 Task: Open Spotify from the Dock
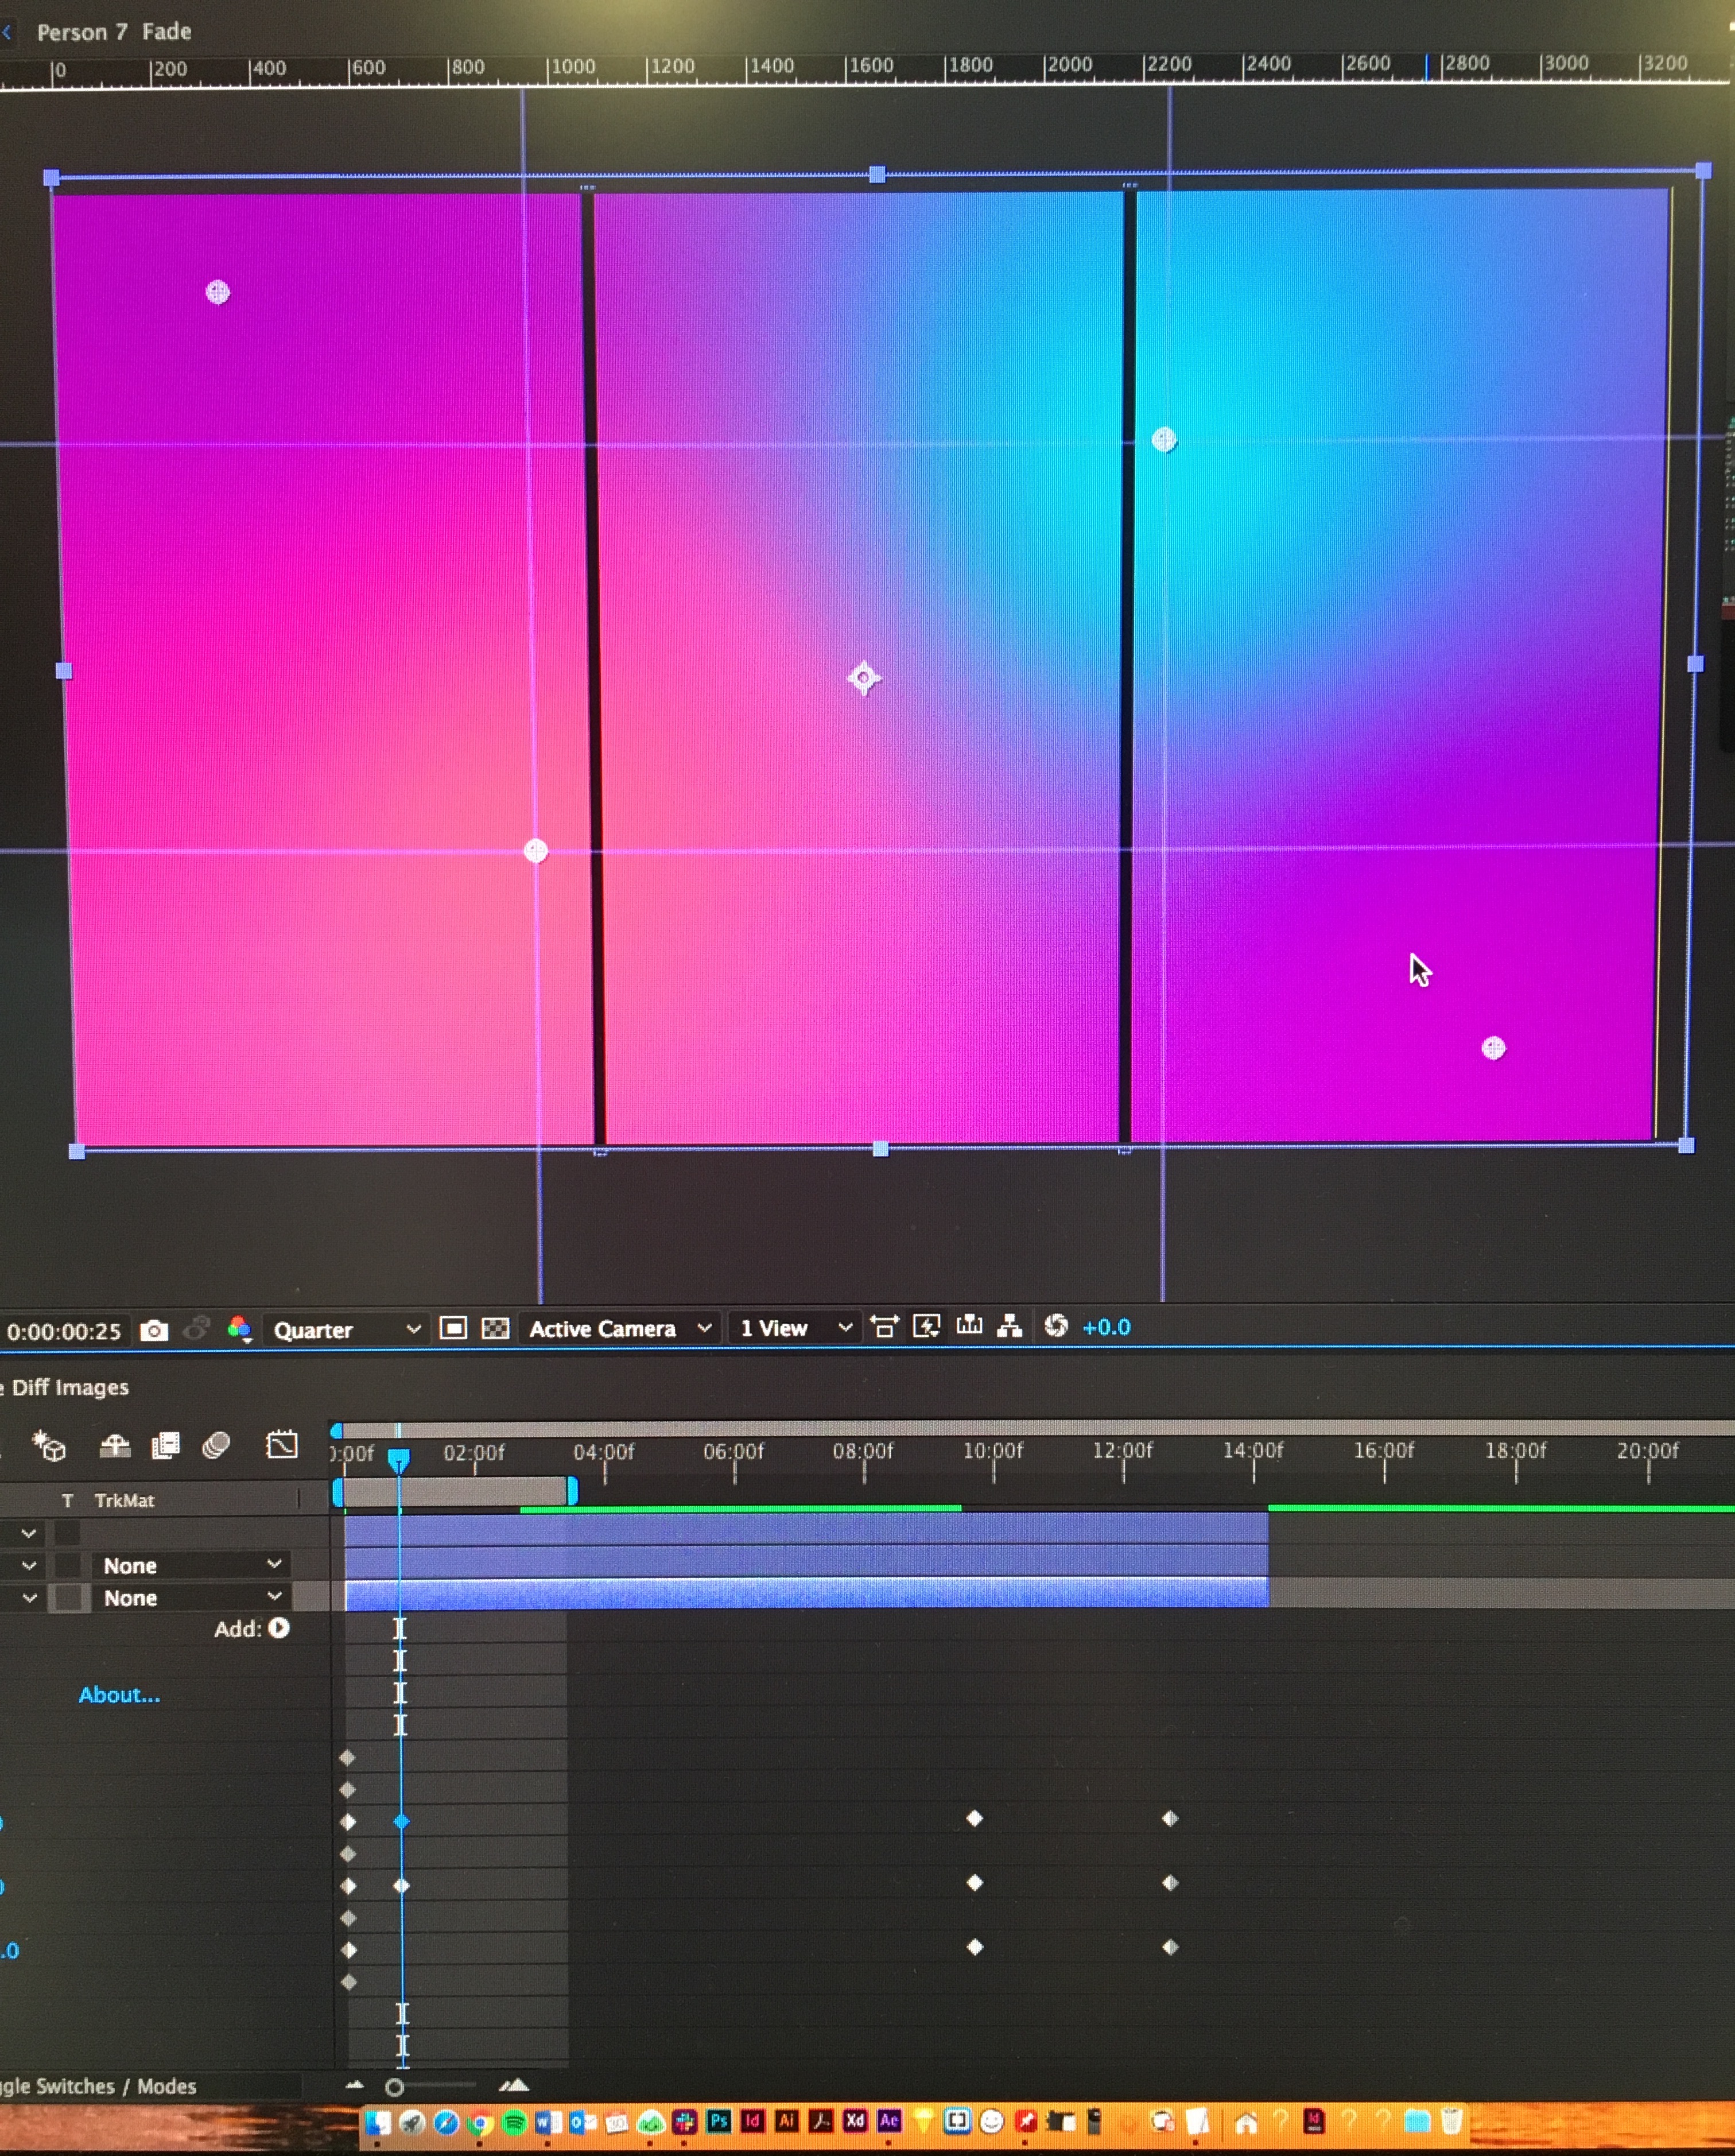pos(514,2122)
